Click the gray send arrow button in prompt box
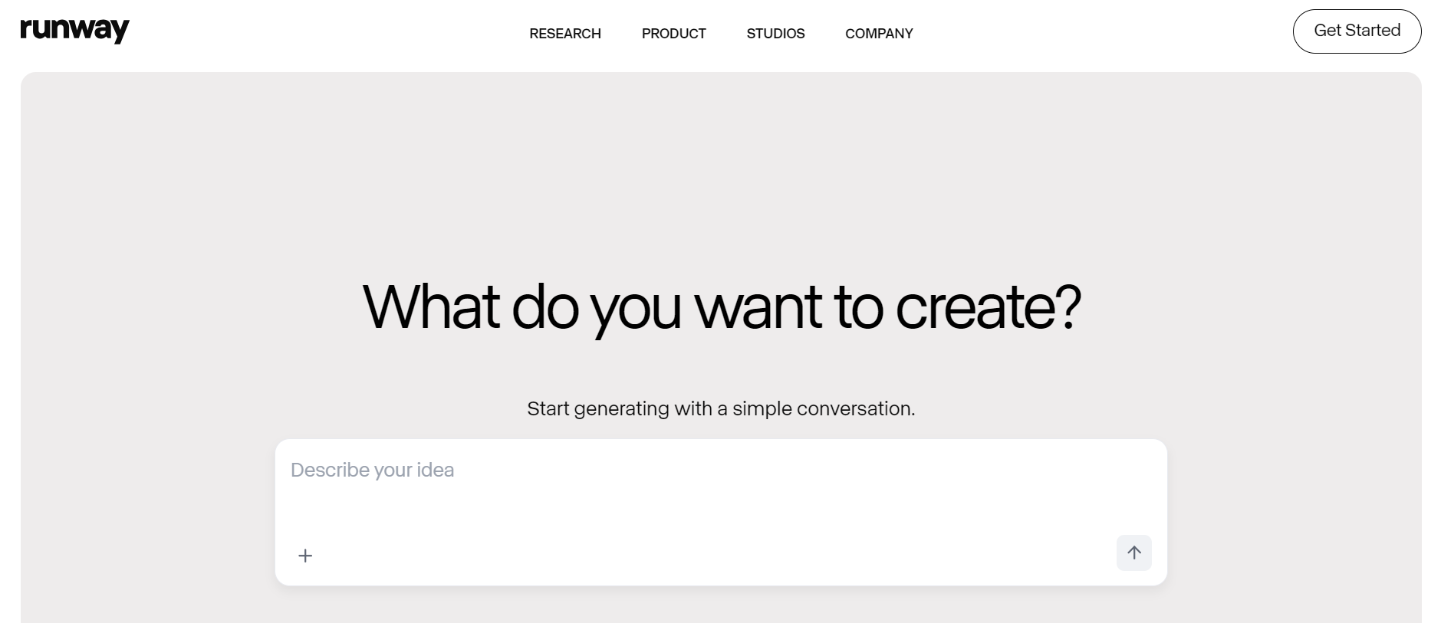This screenshot has width=1441, height=623. click(1133, 553)
